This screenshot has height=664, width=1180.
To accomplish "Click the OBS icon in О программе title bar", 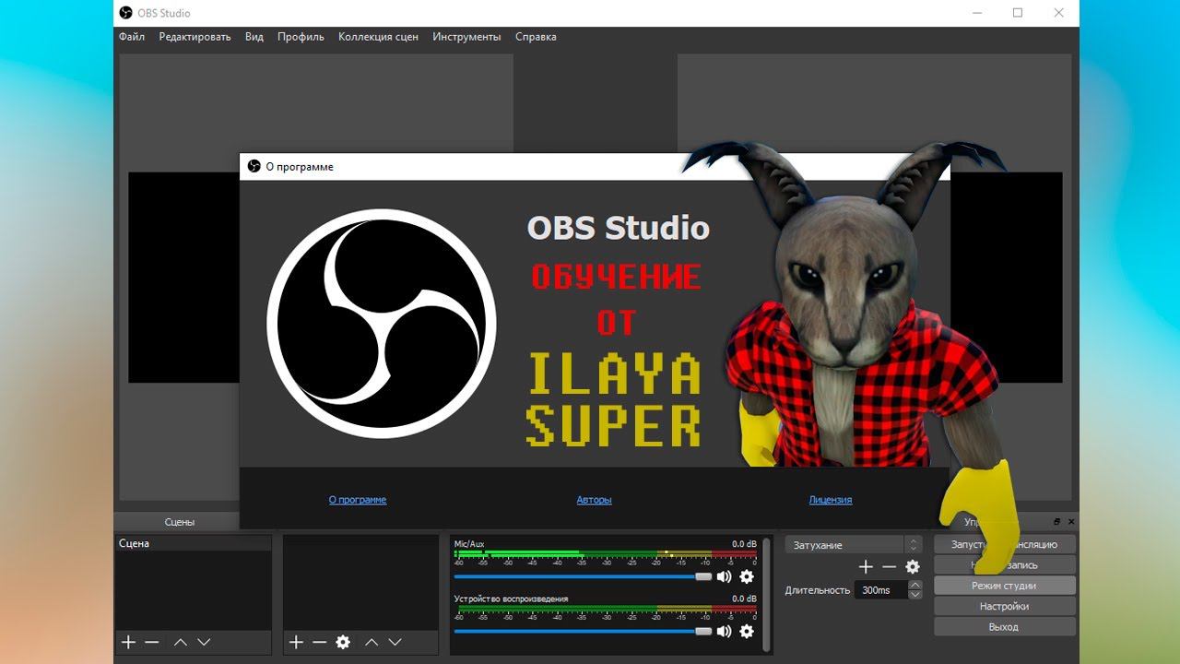I will [254, 167].
